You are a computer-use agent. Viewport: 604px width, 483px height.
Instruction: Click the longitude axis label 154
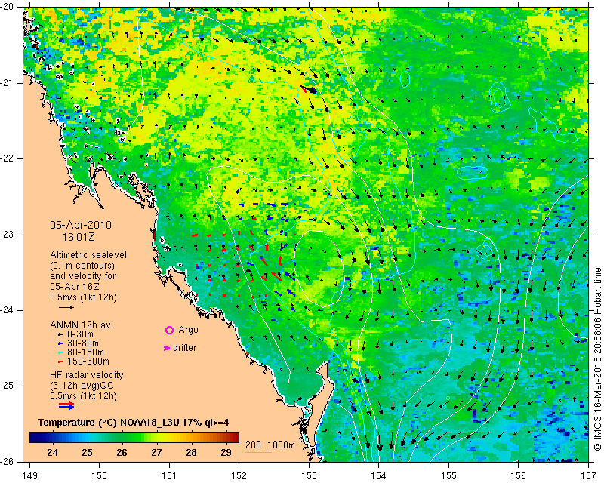pyautogui.click(x=379, y=476)
